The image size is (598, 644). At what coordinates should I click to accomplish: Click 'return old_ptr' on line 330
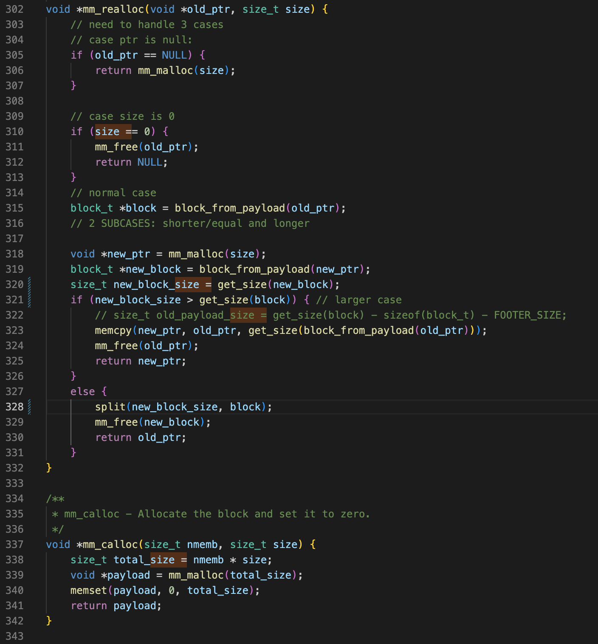(141, 438)
